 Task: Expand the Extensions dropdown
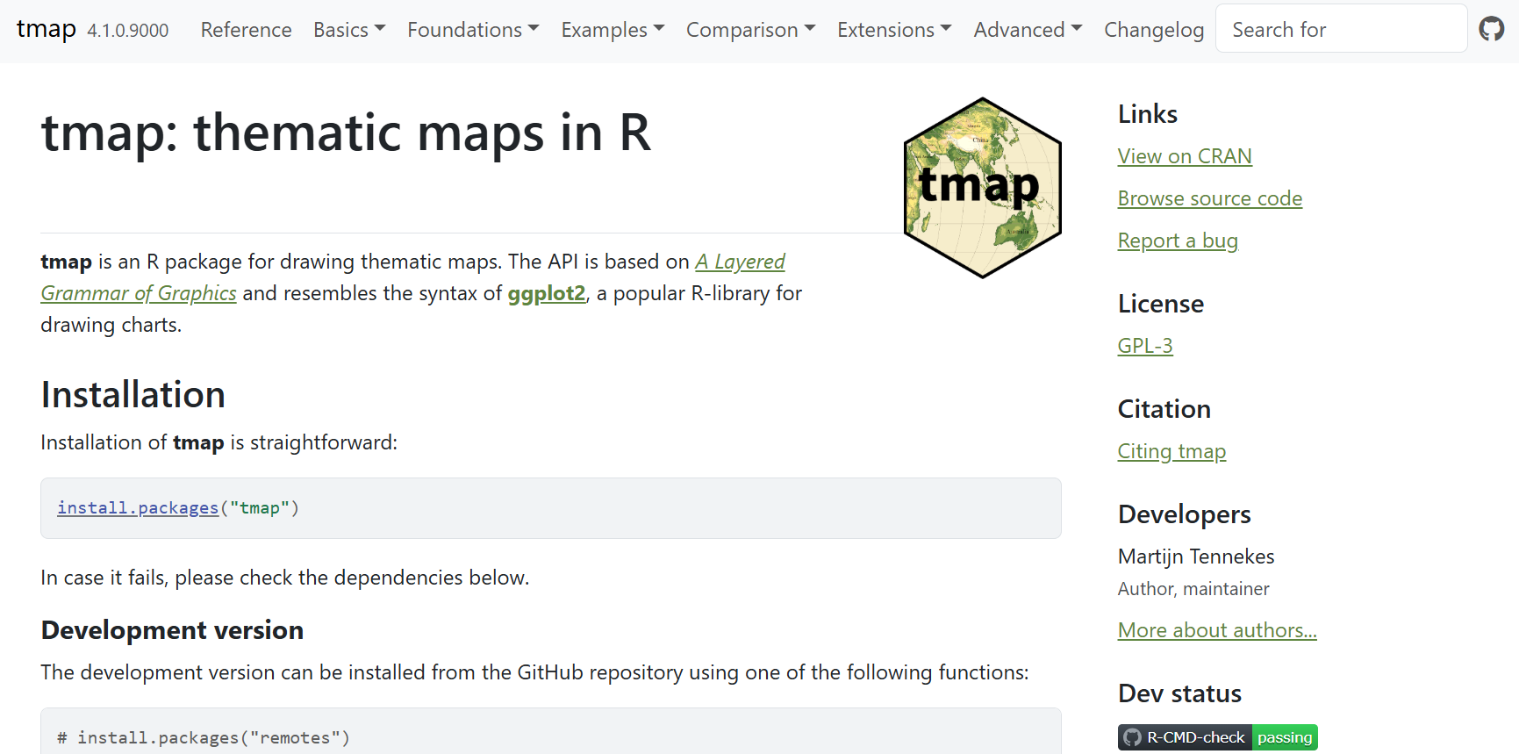[x=893, y=30]
